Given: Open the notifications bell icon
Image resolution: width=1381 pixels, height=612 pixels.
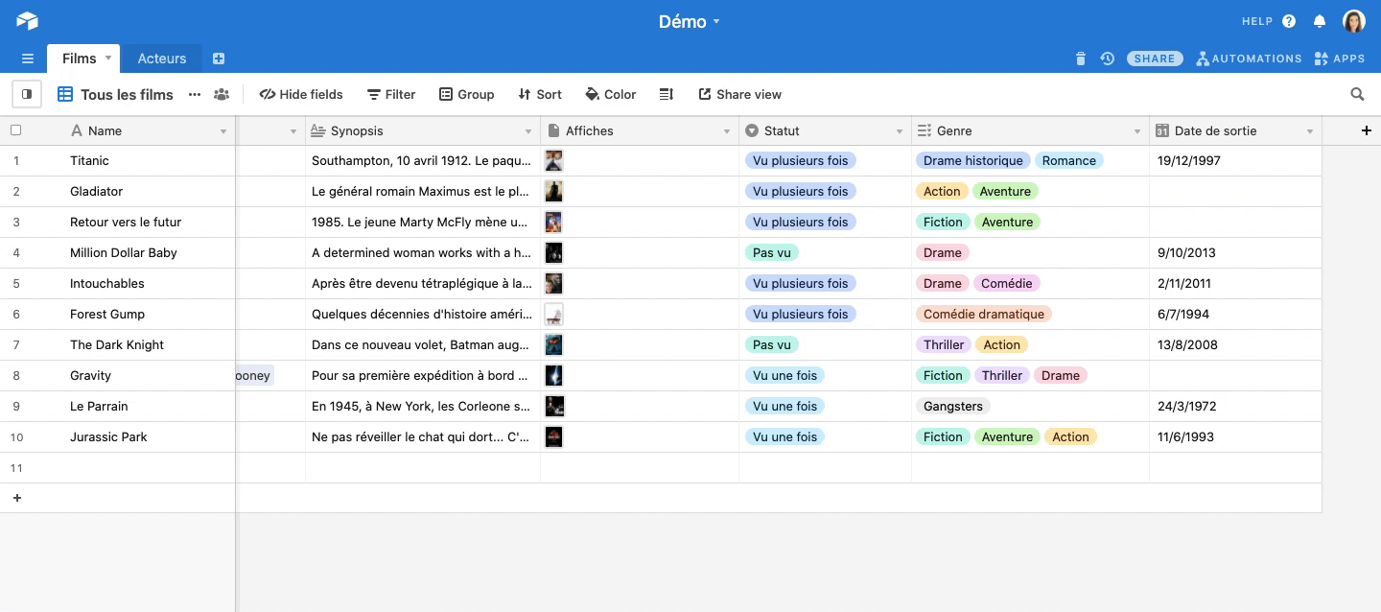Looking at the screenshot, I should click(x=1320, y=21).
